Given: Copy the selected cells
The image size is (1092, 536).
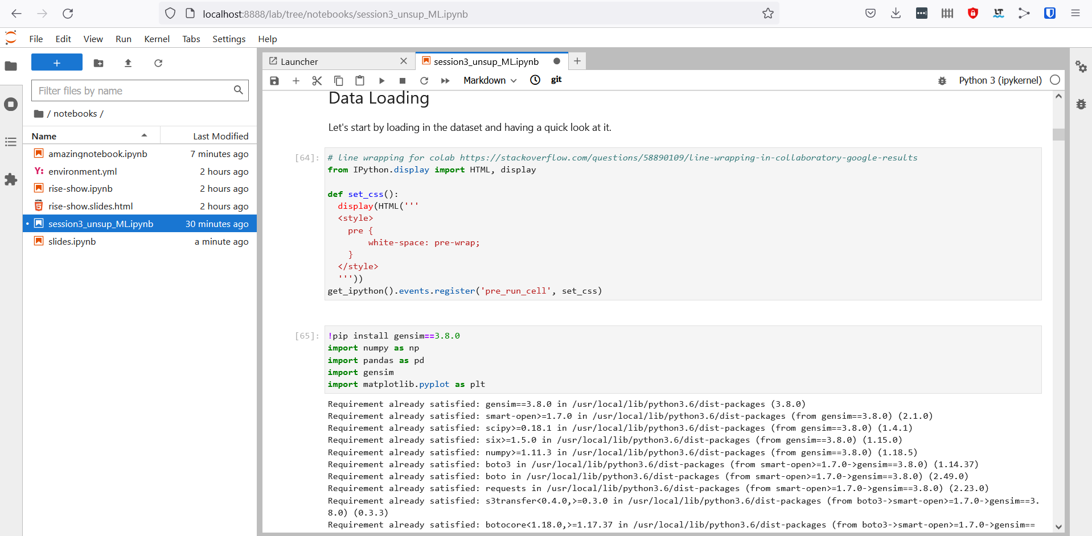Looking at the screenshot, I should click(338, 81).
